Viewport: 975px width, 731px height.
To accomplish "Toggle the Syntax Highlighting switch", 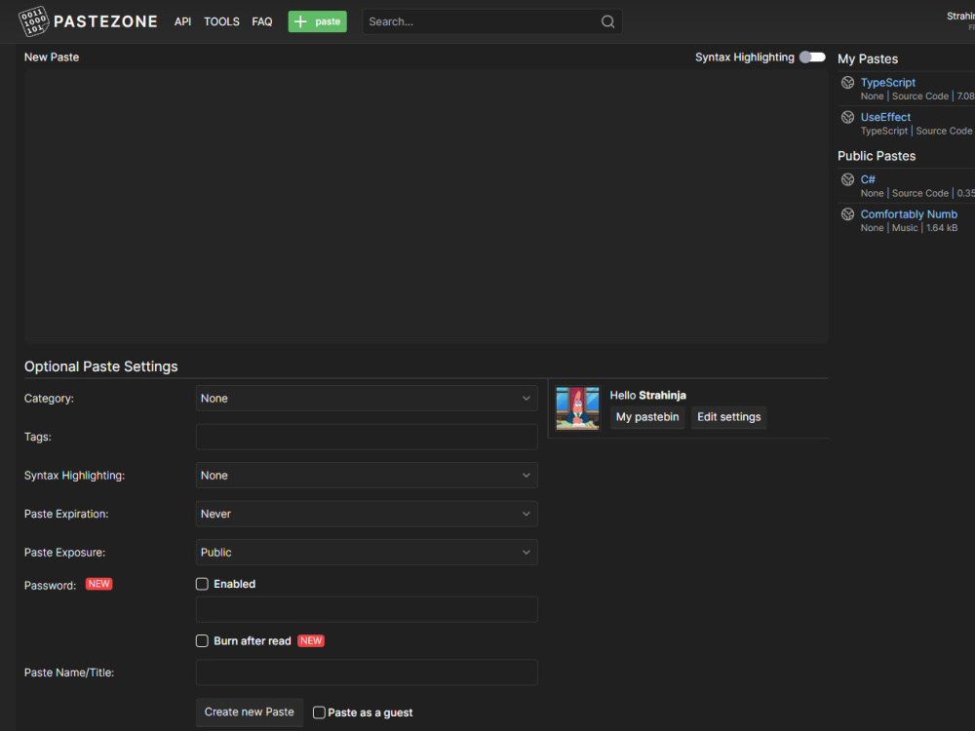I will coord(812,58).
